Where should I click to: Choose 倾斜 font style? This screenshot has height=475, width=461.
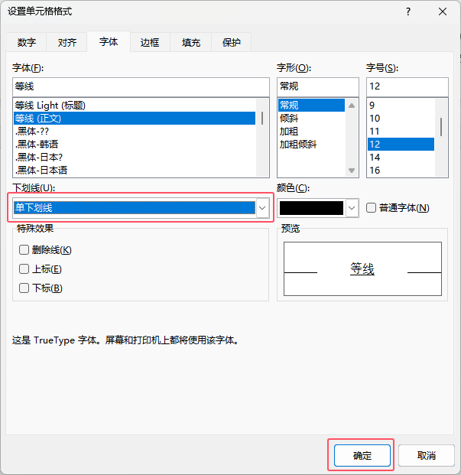click(x=311, y=119)
